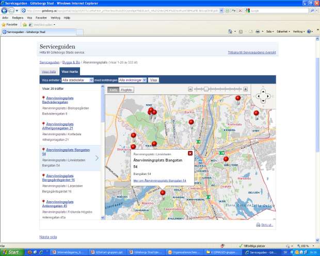Click the red pin above Tolered label
Image resolution: width=320 pixels, height=256 pixels.
(154, 143)
